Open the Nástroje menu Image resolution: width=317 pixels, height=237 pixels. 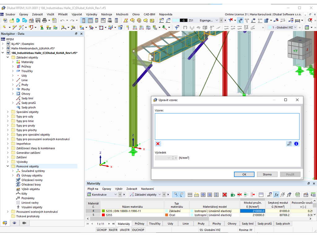pos(106,14)
